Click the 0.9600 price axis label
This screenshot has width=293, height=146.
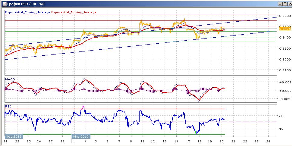click(x=284, y=16)
